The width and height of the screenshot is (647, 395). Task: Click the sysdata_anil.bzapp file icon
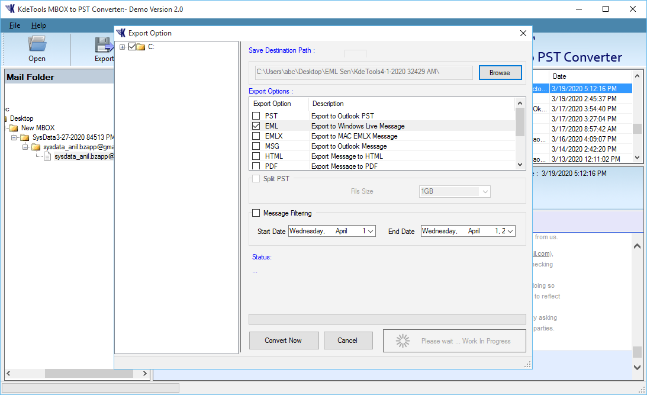47,156
